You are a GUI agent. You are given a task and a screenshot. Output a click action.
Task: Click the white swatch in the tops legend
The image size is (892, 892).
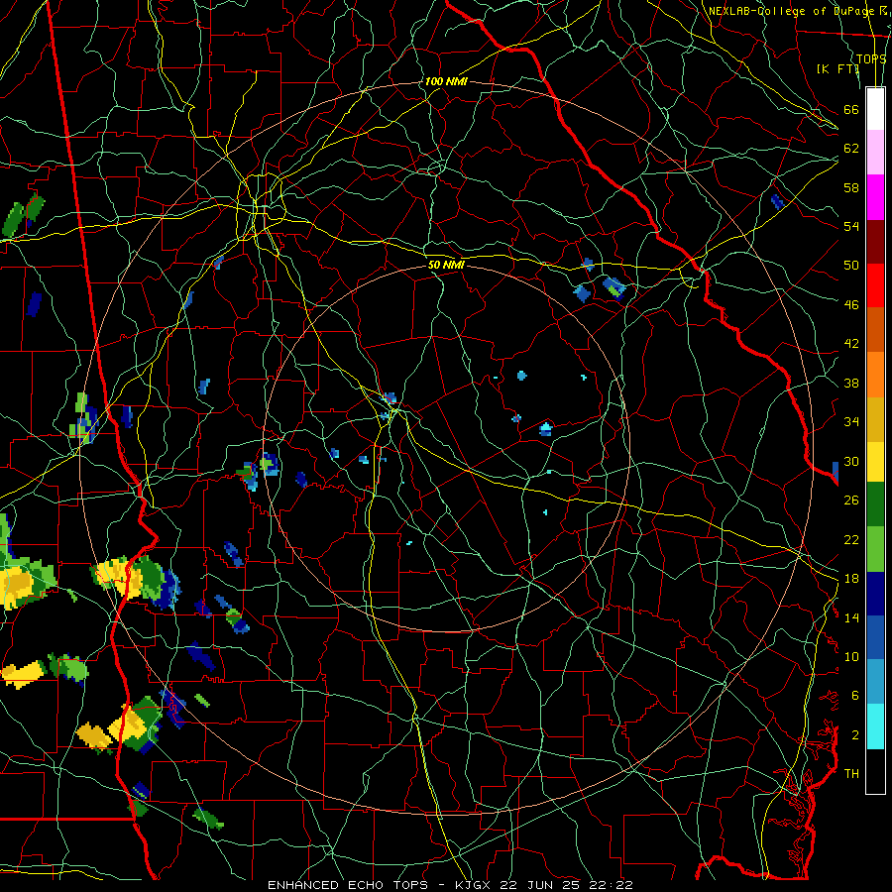pos(875,109)
